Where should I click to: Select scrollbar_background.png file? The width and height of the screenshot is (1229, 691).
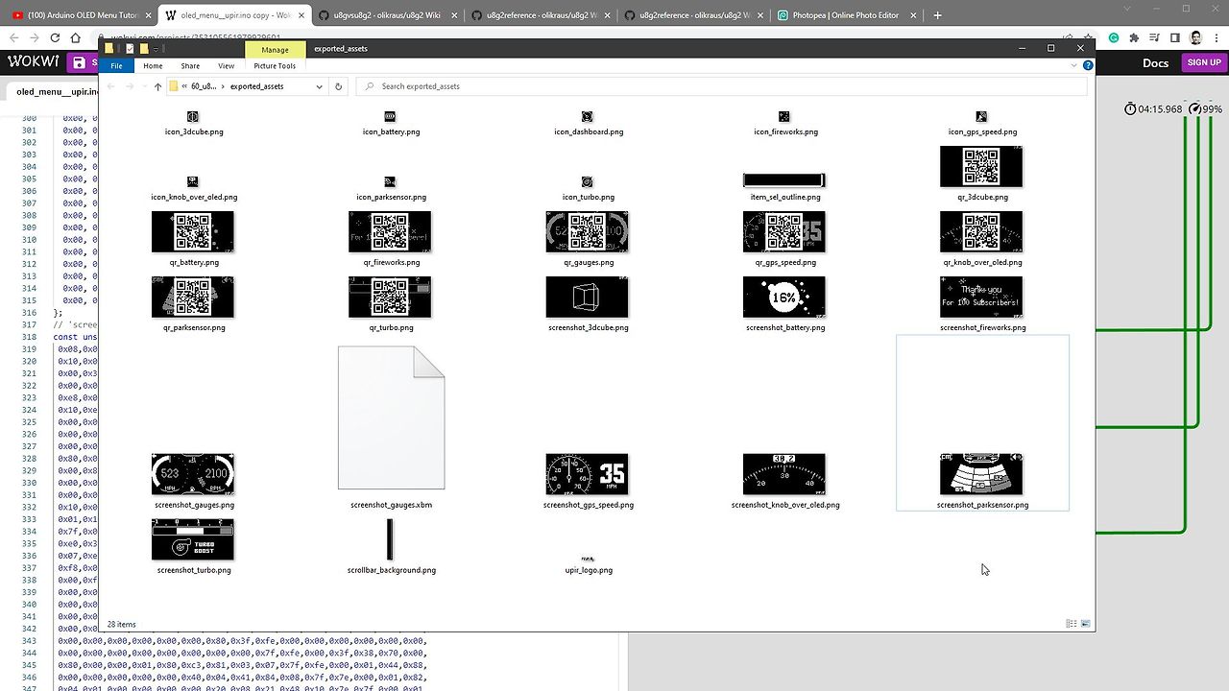390,547
